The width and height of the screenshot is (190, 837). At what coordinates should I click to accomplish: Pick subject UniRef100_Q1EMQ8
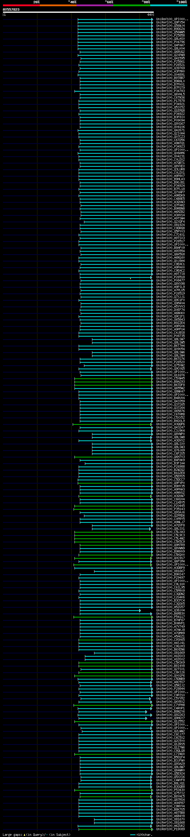[170, 110]
